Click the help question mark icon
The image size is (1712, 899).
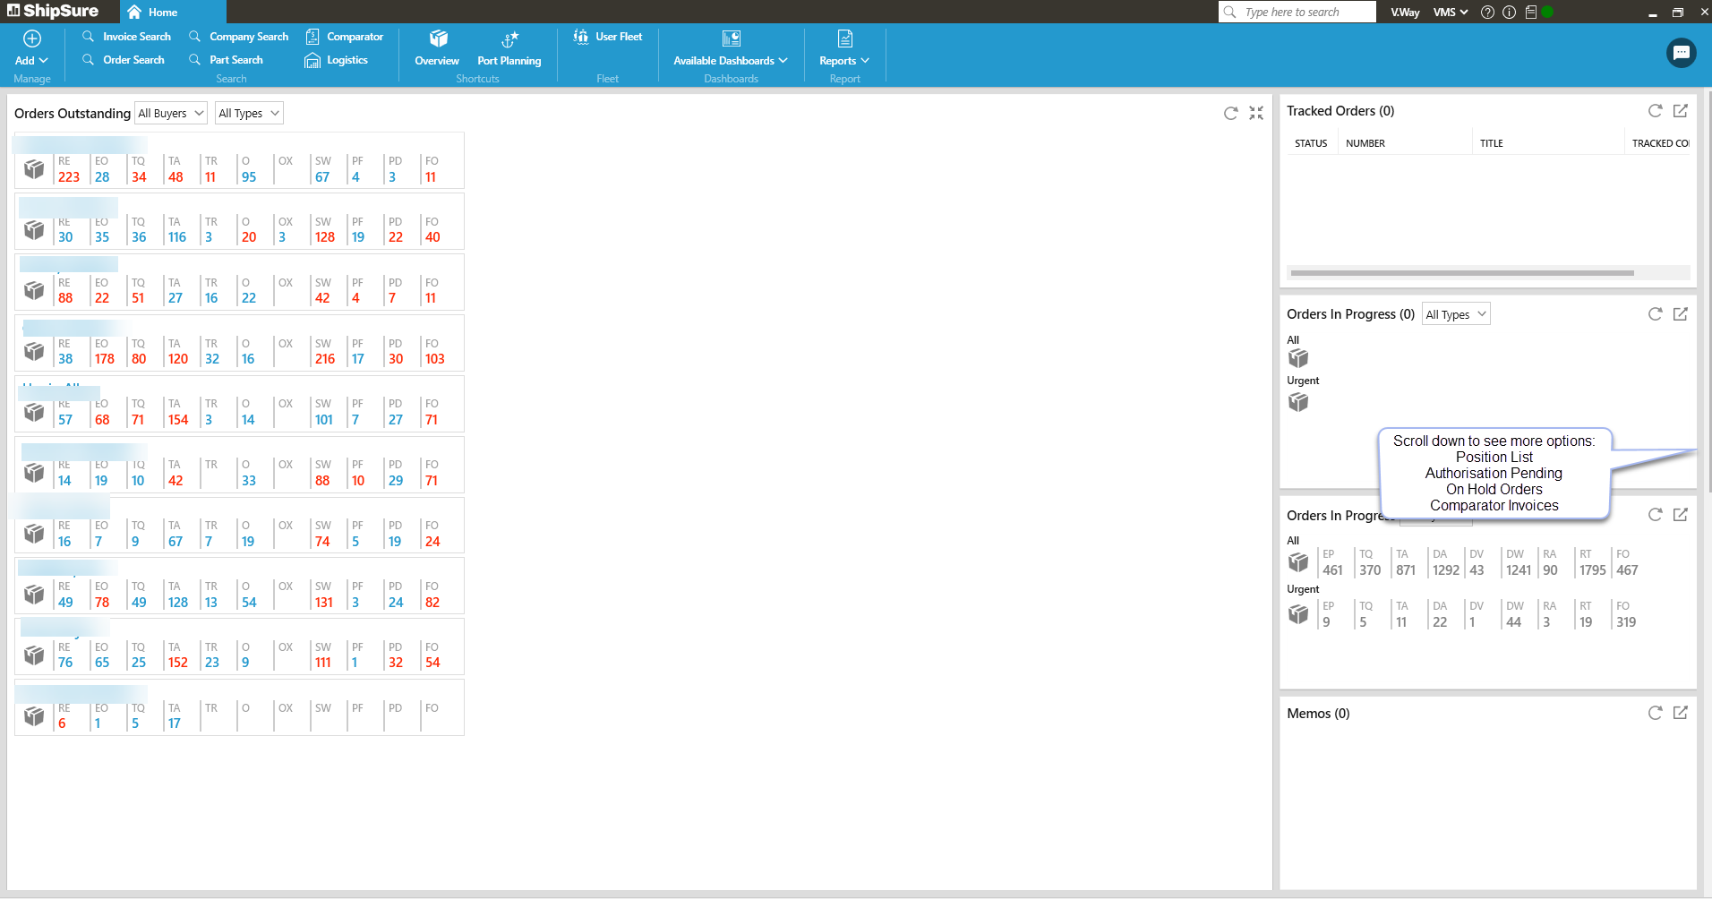1487,13
